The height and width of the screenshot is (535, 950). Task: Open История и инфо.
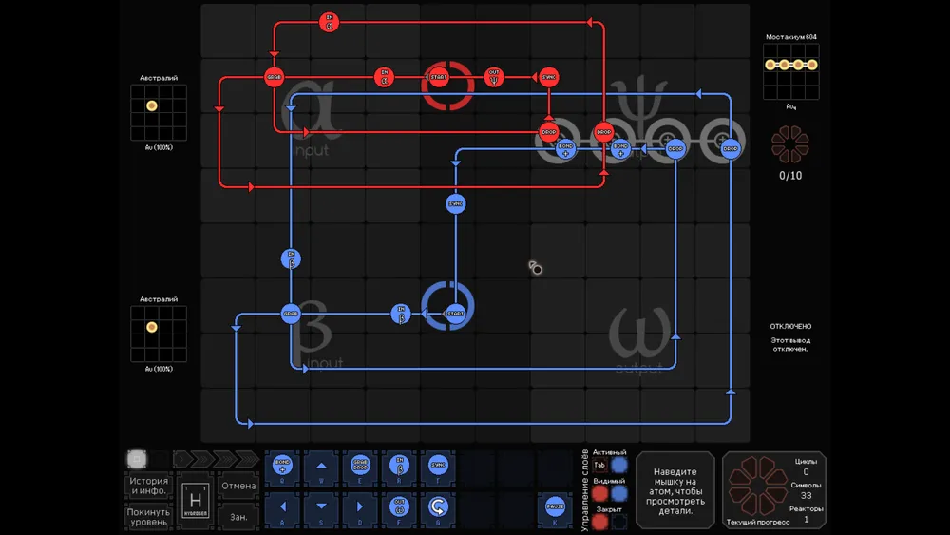coord(148,486)
